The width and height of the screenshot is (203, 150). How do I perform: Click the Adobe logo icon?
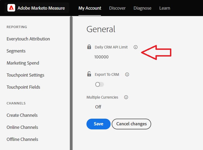[x=11, y=8]
